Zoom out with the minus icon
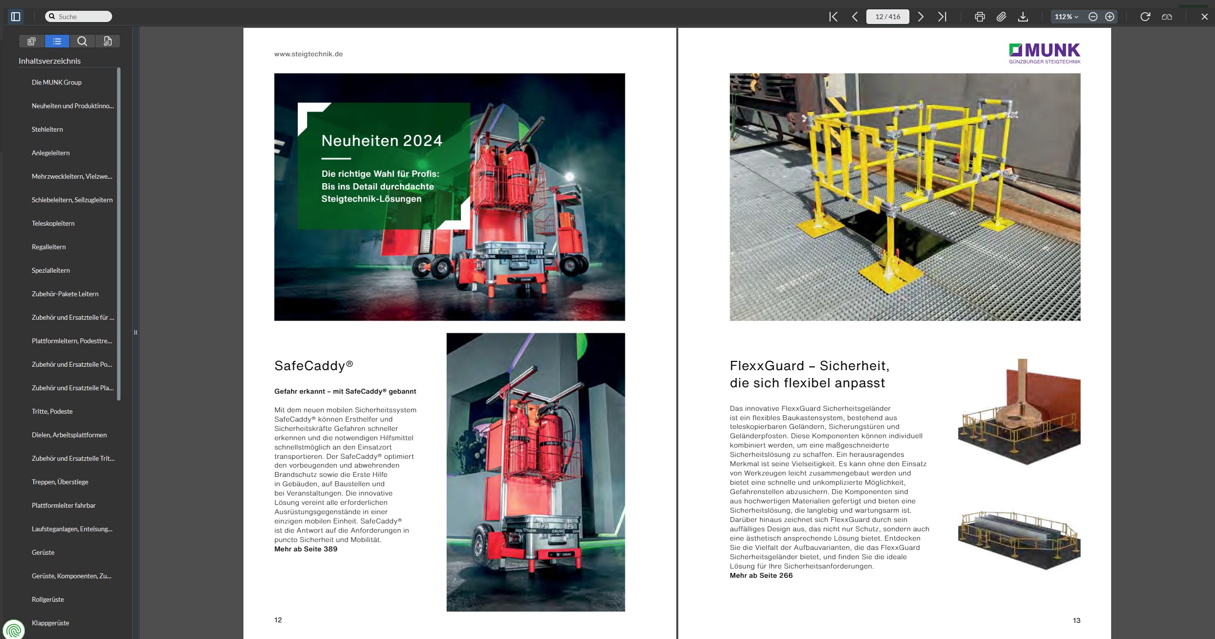Image resolution: width=1215 pixels, height=639 pixels. tap(1093, 17)
